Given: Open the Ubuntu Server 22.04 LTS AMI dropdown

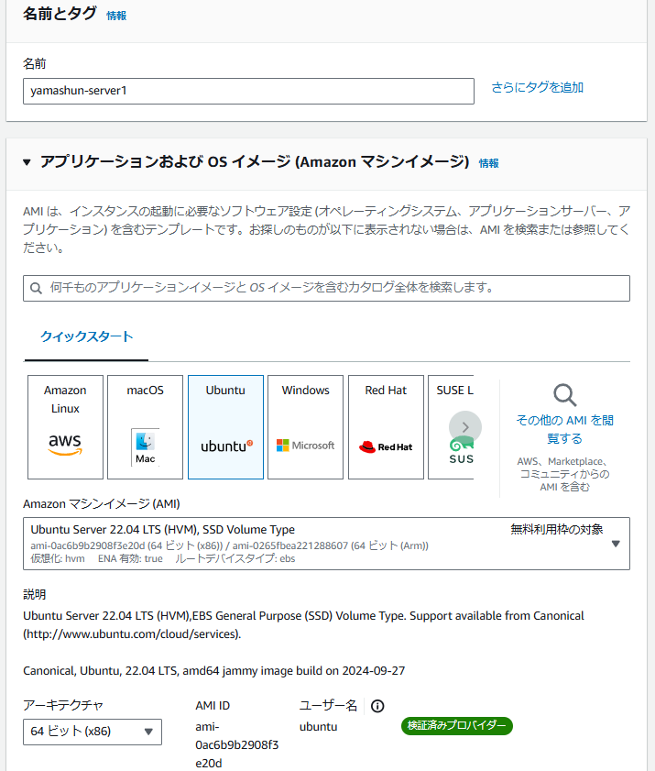Looking at the screenshot, I should tap(326, 544).
